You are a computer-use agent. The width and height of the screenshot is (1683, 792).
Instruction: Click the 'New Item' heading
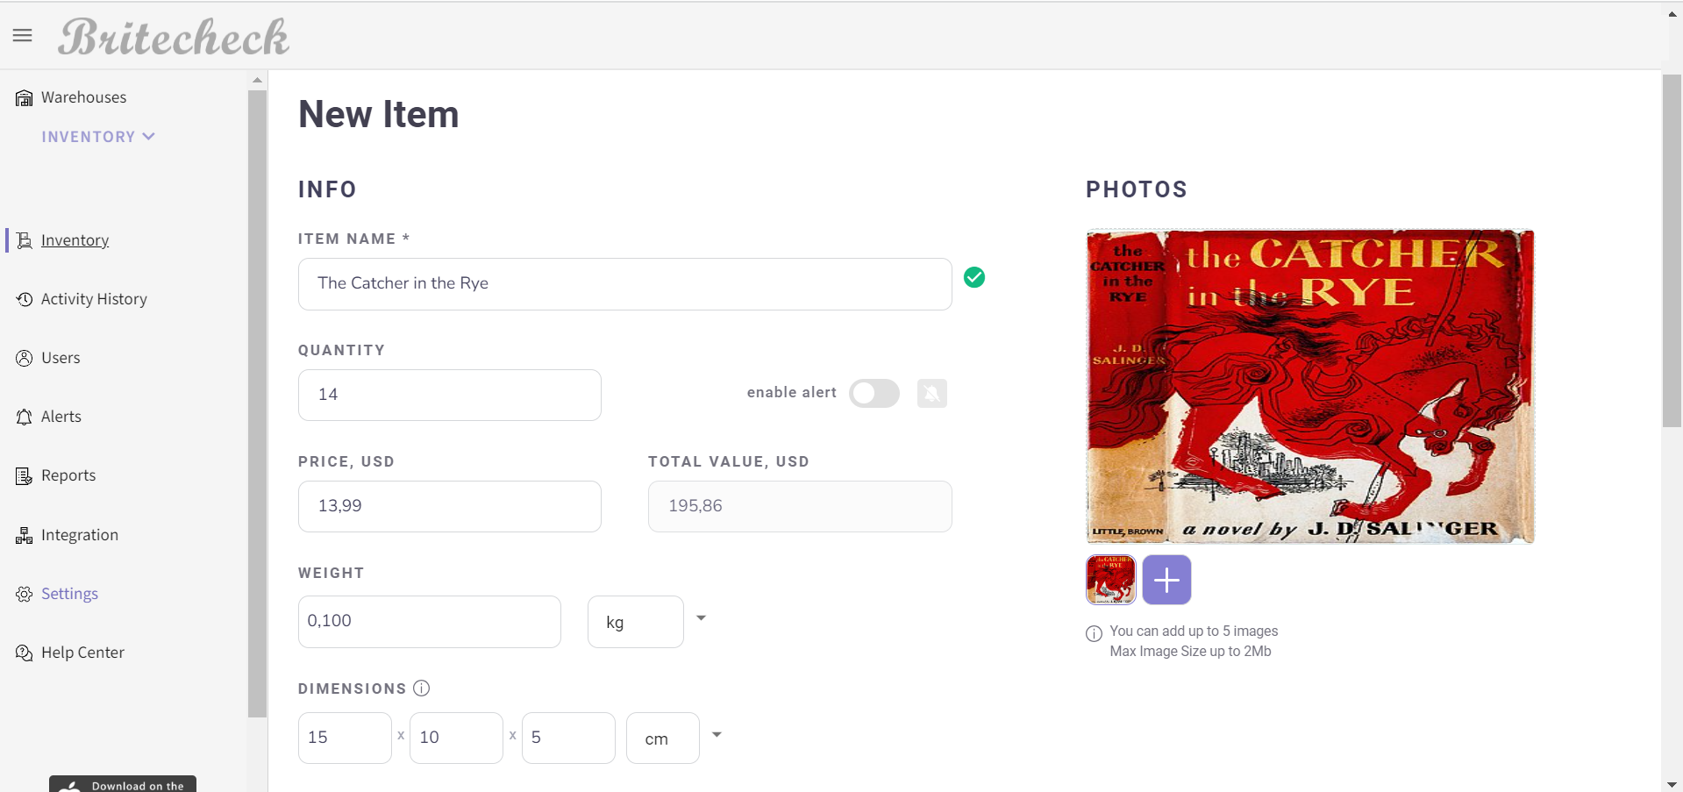[378, 114]
